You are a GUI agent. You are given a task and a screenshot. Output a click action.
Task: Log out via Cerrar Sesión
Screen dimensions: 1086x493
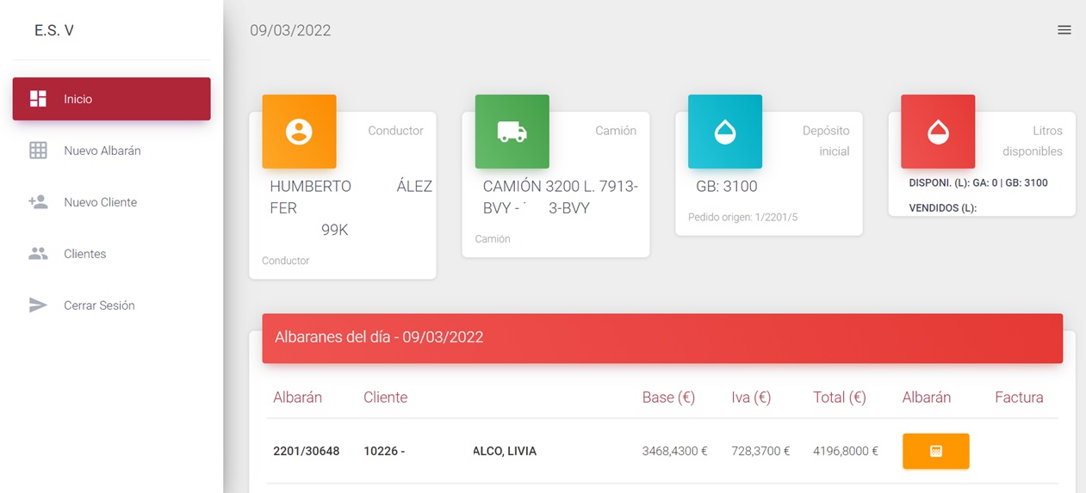tap(99, 305)
